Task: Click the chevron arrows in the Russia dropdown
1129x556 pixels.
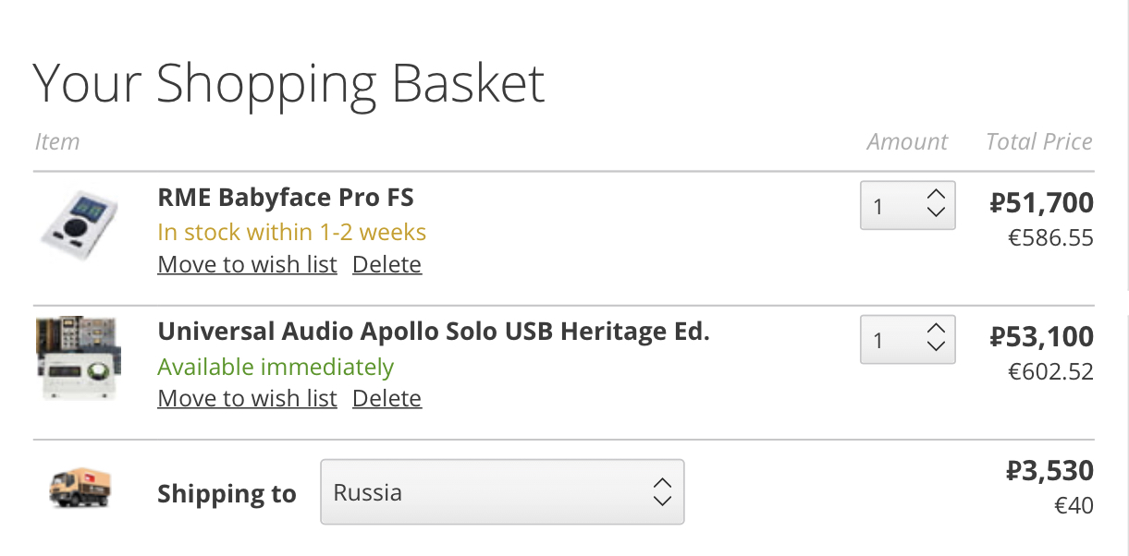Action: tap(662, 491)
